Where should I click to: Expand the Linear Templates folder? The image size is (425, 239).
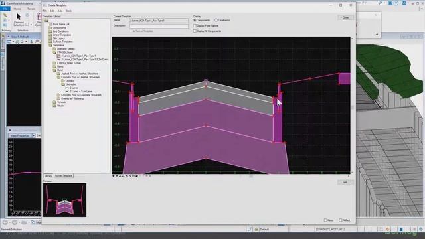(x=62, y=35)
